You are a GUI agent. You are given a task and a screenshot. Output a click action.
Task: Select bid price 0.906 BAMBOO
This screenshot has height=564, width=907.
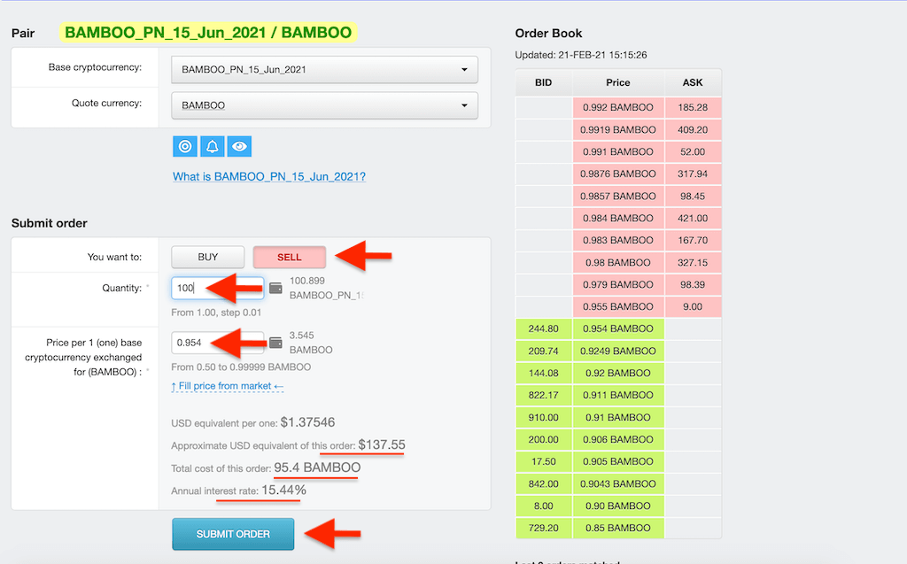(617, 440)
